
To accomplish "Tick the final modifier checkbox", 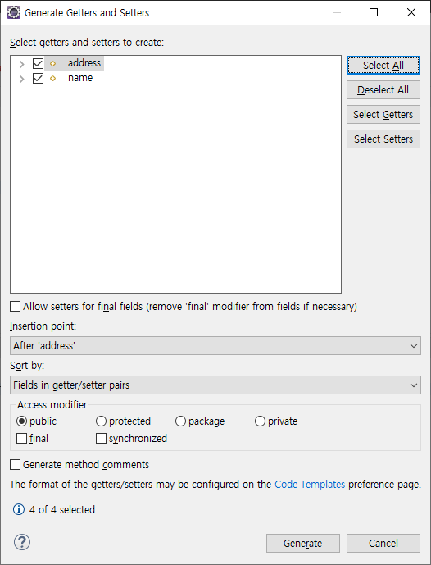I will click(22, 438).
